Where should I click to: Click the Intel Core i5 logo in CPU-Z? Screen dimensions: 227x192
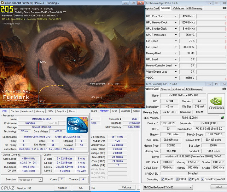pos(77,125)
